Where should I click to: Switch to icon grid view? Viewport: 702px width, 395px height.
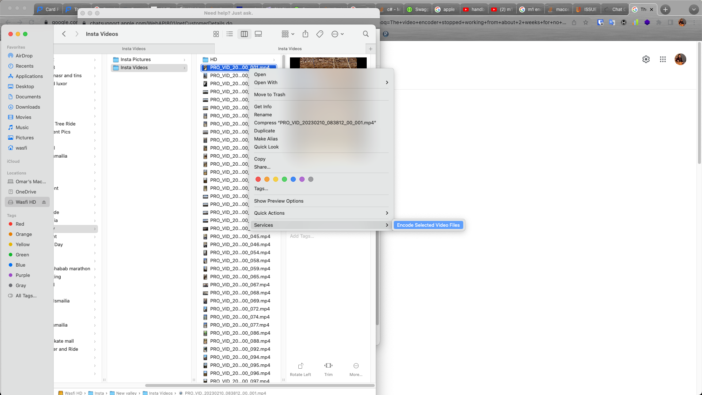click(216, 34)
